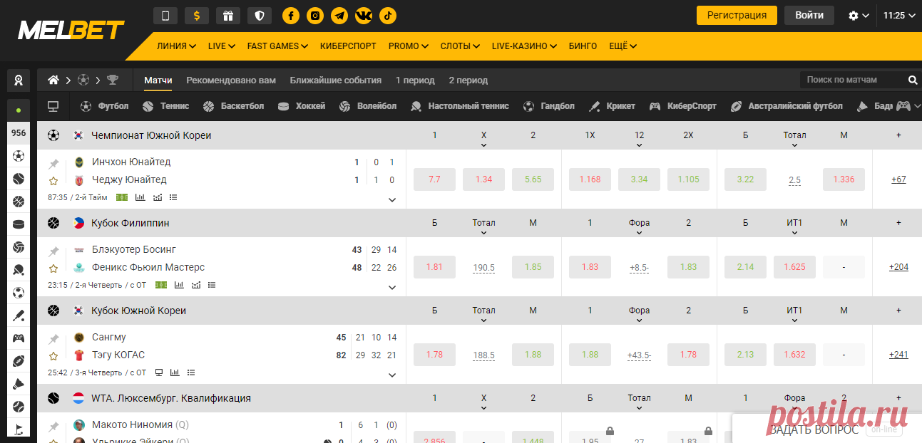This screenshot has width=922, height=443.
Task: Click the home icon in breadcrumb
Action: (x=53, y=80)
